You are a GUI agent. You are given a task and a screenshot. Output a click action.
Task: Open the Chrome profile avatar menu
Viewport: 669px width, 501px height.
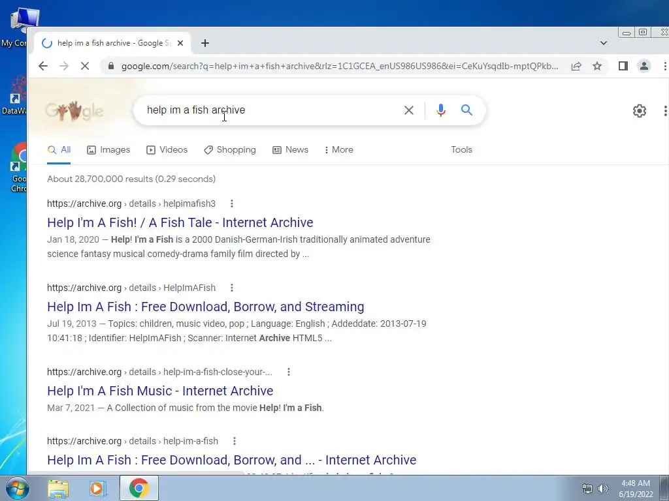[x=644, y=66]
